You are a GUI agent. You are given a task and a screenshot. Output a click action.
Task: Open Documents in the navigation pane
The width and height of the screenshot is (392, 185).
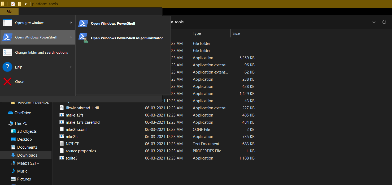pyautogui.click(x=27, y=147)
